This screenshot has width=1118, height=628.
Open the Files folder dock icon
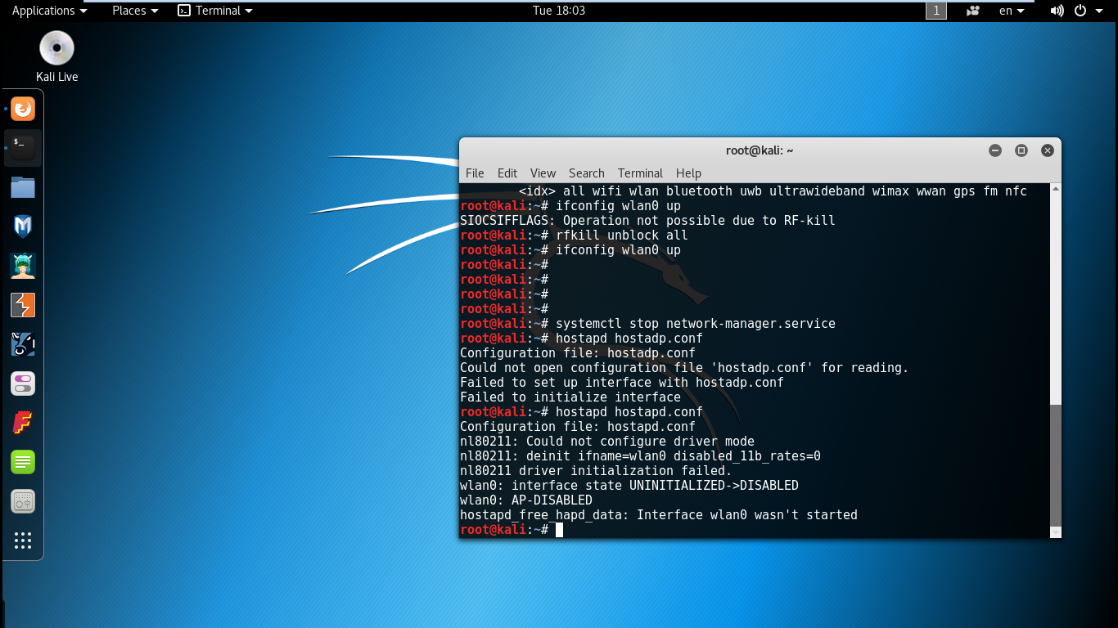coord(23,186)
